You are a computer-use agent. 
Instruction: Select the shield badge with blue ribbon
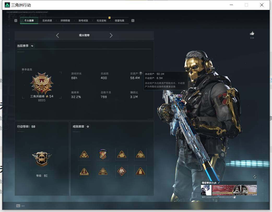point(103,154)
